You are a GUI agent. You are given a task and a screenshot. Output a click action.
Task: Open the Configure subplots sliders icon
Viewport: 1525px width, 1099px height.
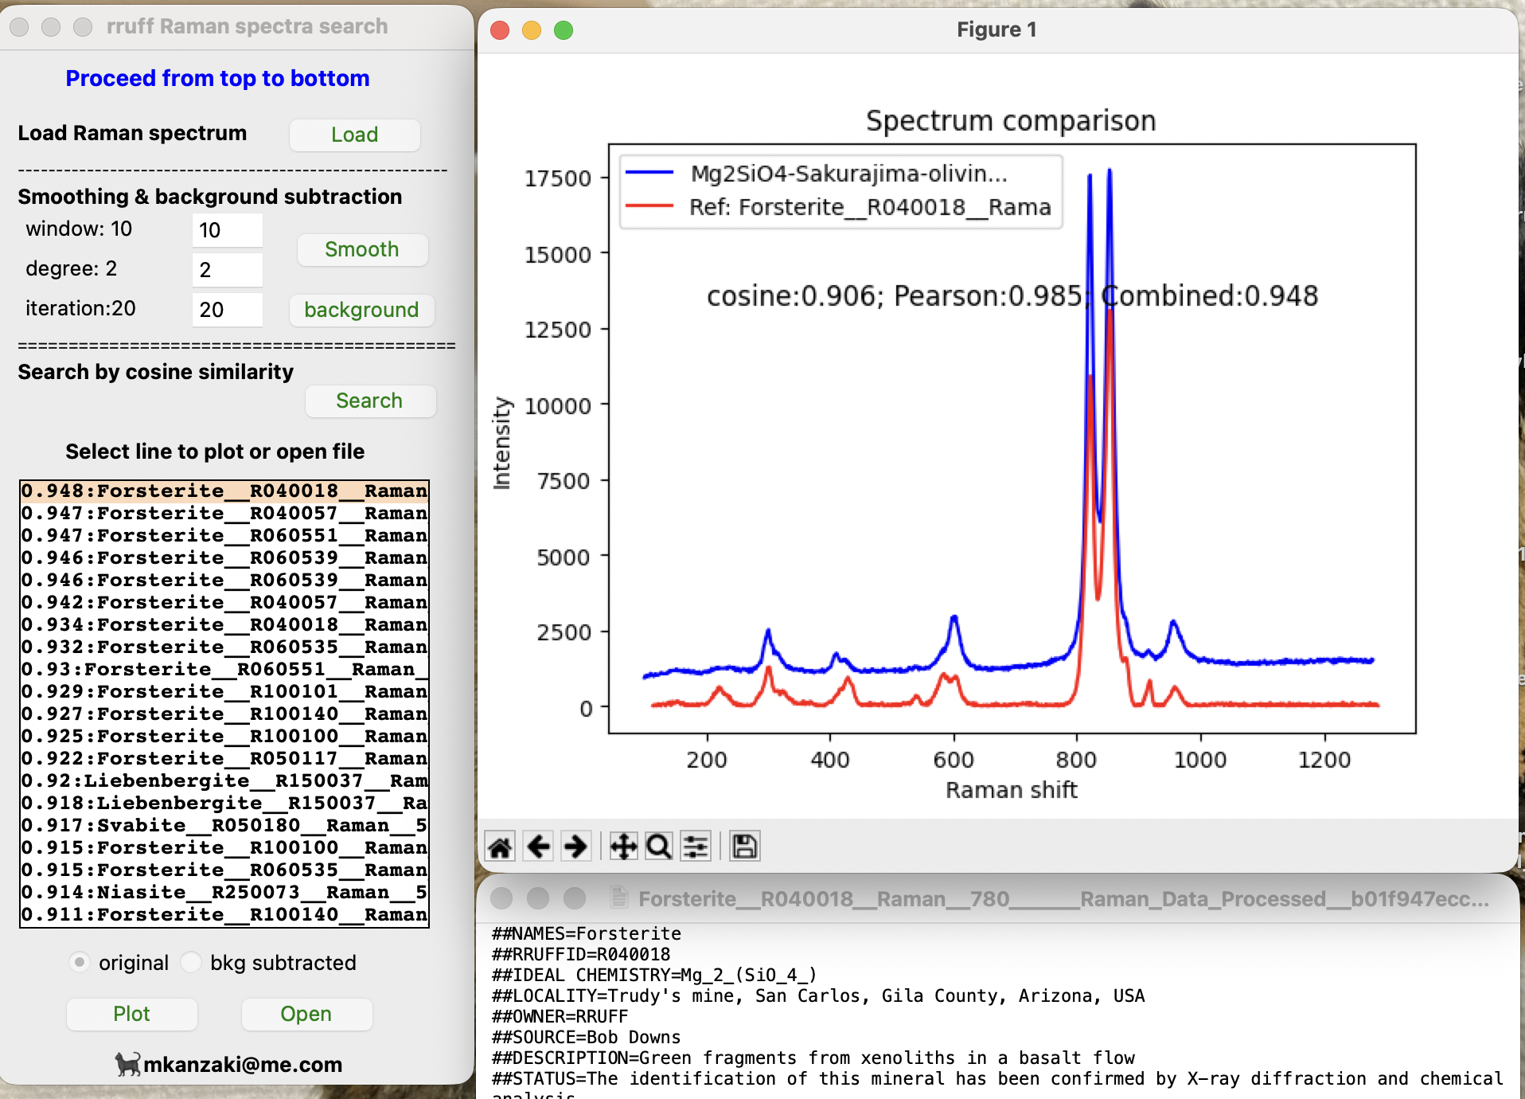pyautogui.click(x=696, y=847)
